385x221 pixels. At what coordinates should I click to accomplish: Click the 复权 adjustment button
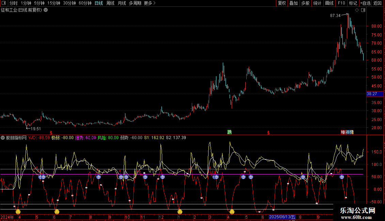tap(282, 3)
